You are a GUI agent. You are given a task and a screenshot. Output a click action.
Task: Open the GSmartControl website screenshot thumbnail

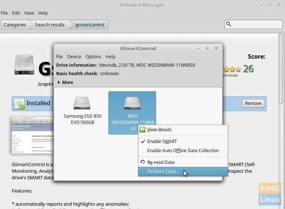coord(33,135)
